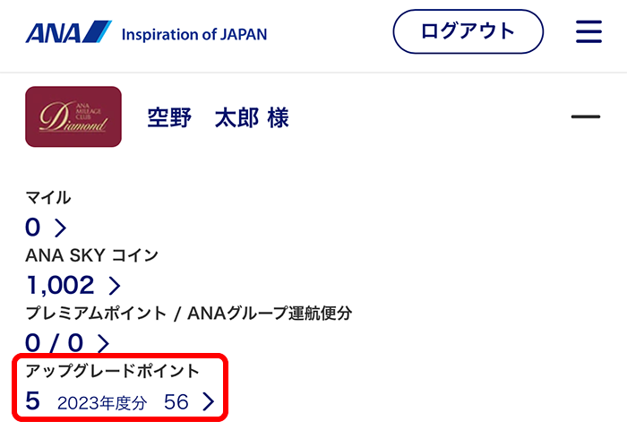Open アップグレードポイント details arrow
This screenshot has height=430, width=627.
tap(209, 402)
